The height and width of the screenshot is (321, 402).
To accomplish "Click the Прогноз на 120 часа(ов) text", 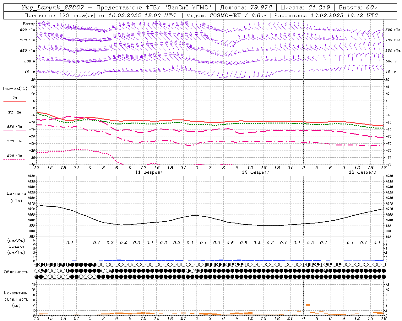I will click(60, 15).
